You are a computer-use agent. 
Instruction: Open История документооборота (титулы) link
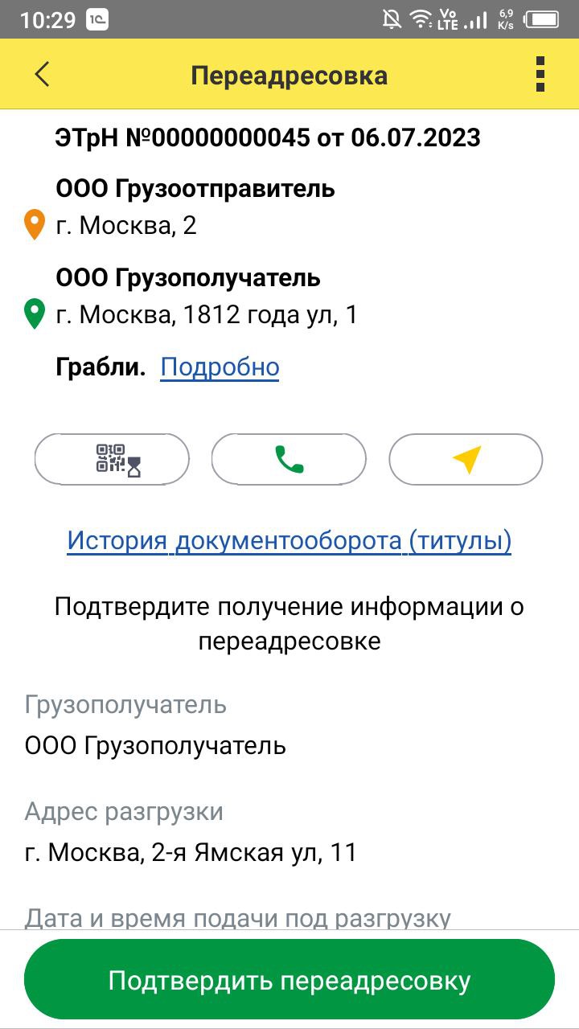(289, 541)
